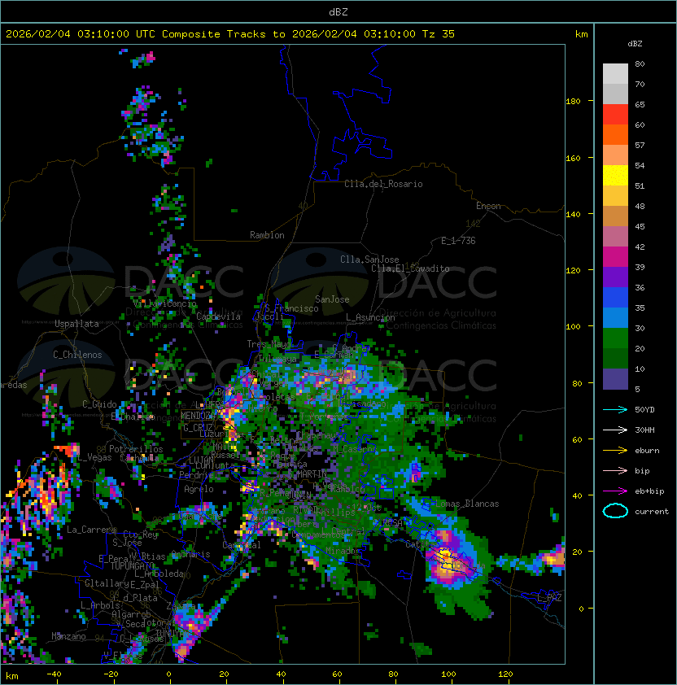Click the Clla.del_Rosario label
The width and height of the screenshot is (677, 685).
(x=383, y=184)
